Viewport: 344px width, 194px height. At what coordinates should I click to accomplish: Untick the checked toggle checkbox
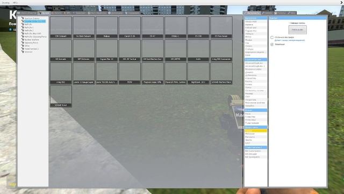272,44
